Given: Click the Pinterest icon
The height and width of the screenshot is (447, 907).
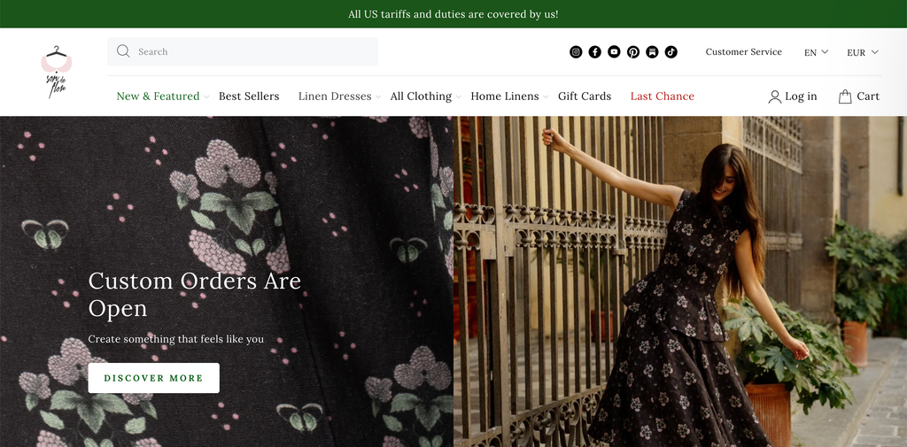Looking at the screenshot, I should coord(632,52).
